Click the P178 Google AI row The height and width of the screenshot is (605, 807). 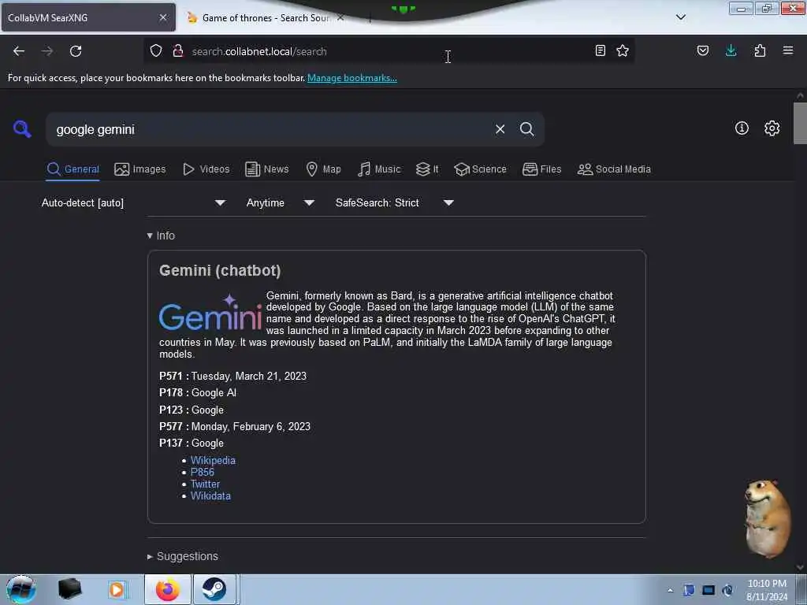point(198,392)
